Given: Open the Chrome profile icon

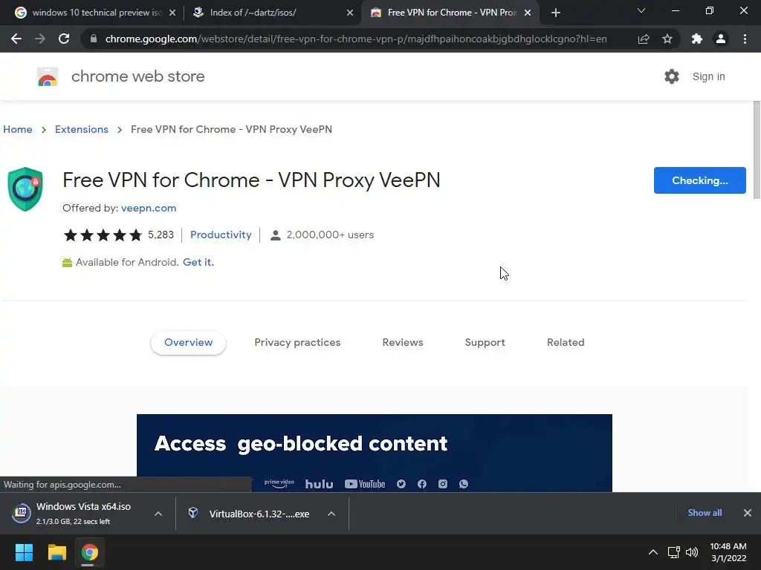Looking at the screenshot, I should point(721,39).
